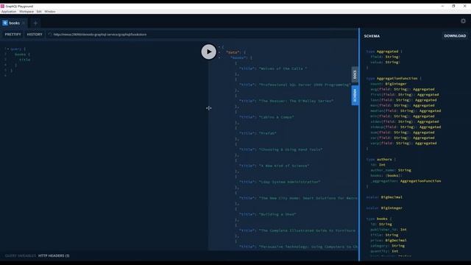The height and width of the screenshot is (265, 471).
Task: Select the books tab
Action: pyautogui.click(x=14, y=23)
